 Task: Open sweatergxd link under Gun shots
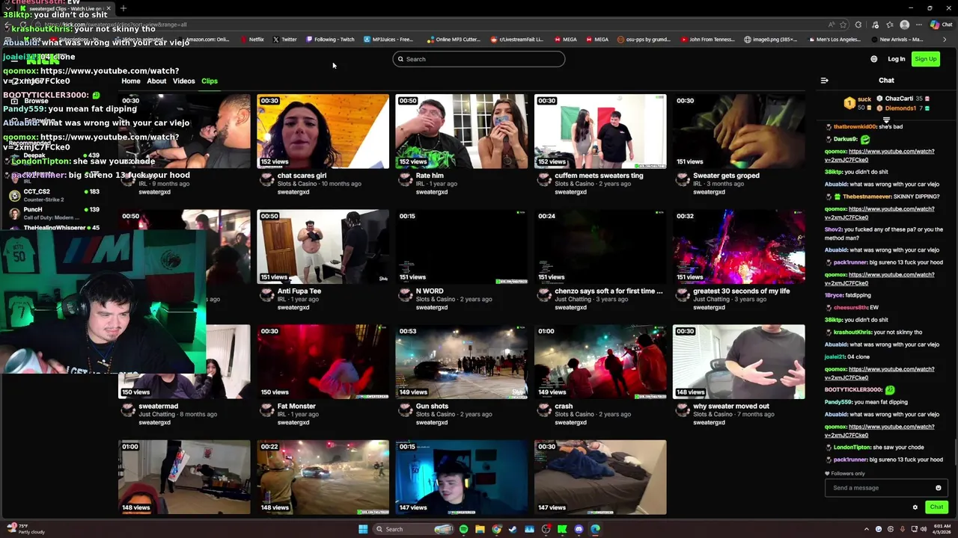coord(432,422)
